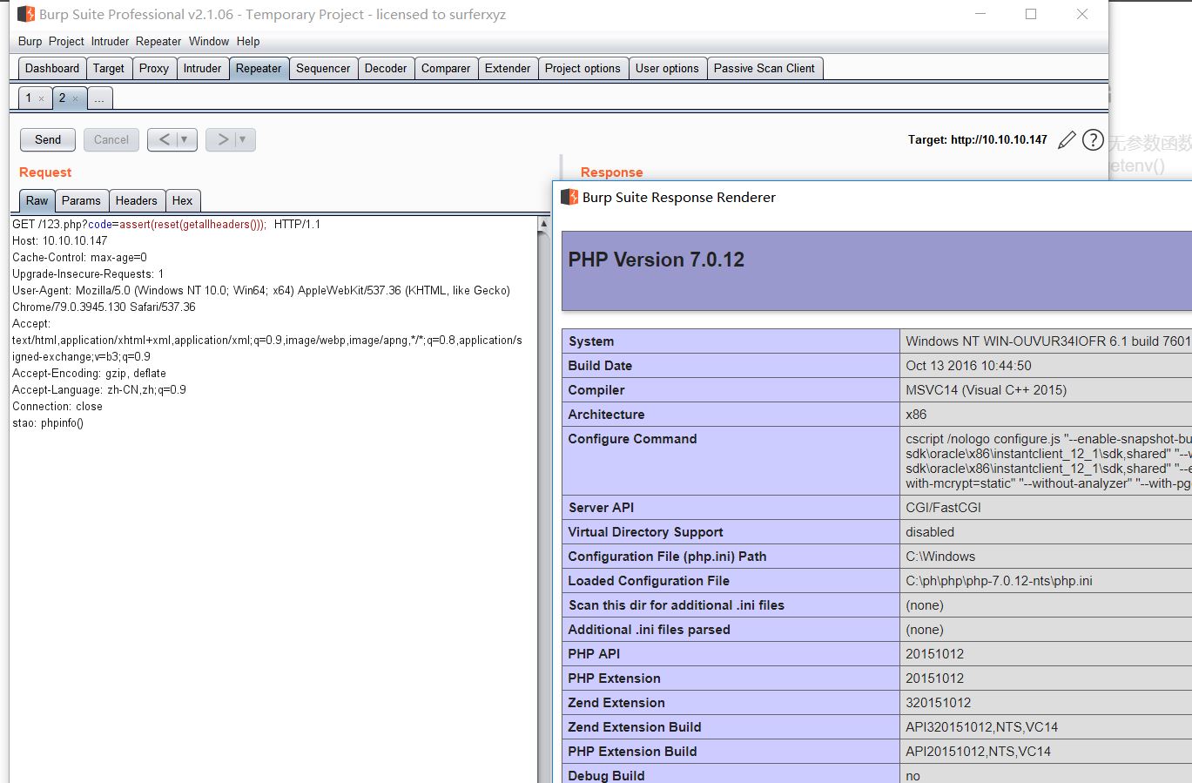Click the Build Date value Oct 13 2016
Viewport: 1192px width, 783px height.
coord(968,366)
